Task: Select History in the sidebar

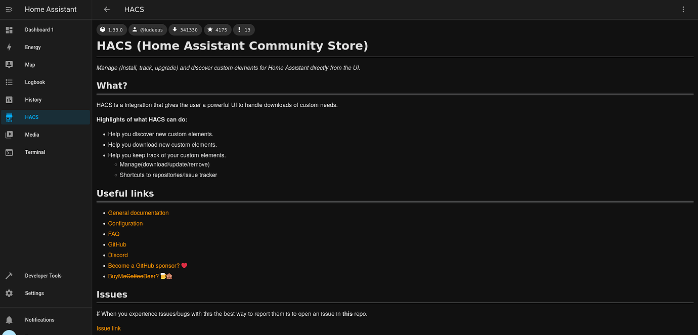Action: 33,100
